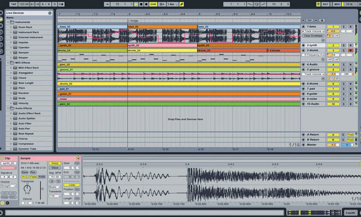Click the punch-out switch icon

point(263,4)
